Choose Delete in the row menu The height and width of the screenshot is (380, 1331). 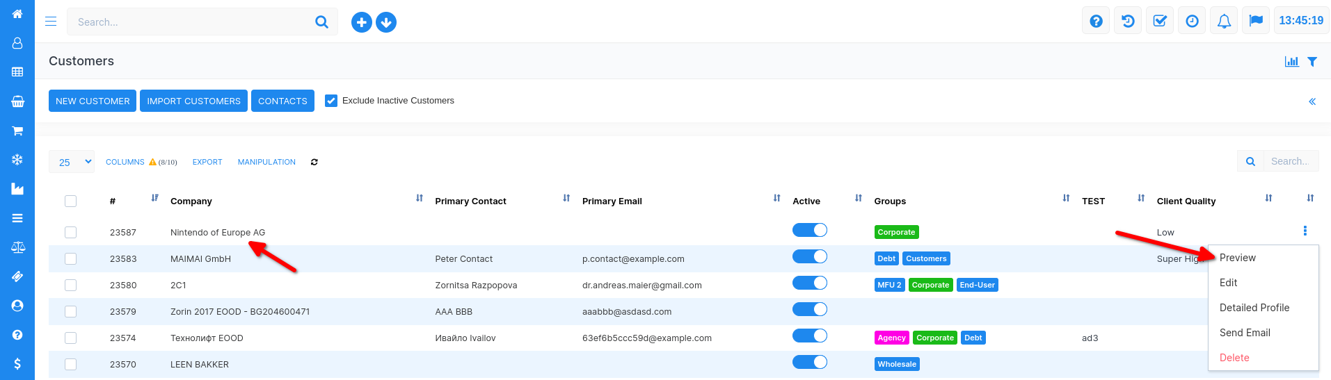pyautogui.click(x=1234, y=358)
